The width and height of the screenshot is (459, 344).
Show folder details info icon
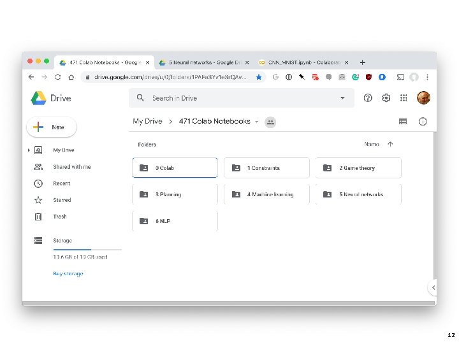pyautogui.click(x=423, y=122)
